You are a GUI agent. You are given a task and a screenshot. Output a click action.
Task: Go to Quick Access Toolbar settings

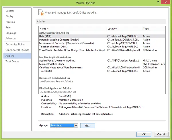17,50
